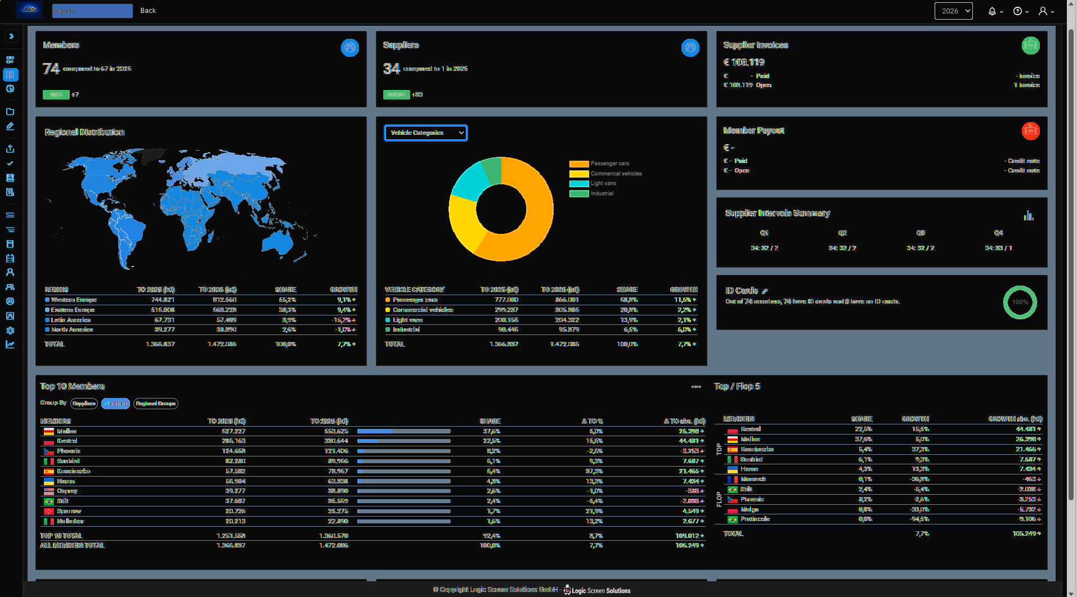This screenshot has height=597, width=1077.
Task: Click the vertical page scrollbar
Action: (1071, 264)
